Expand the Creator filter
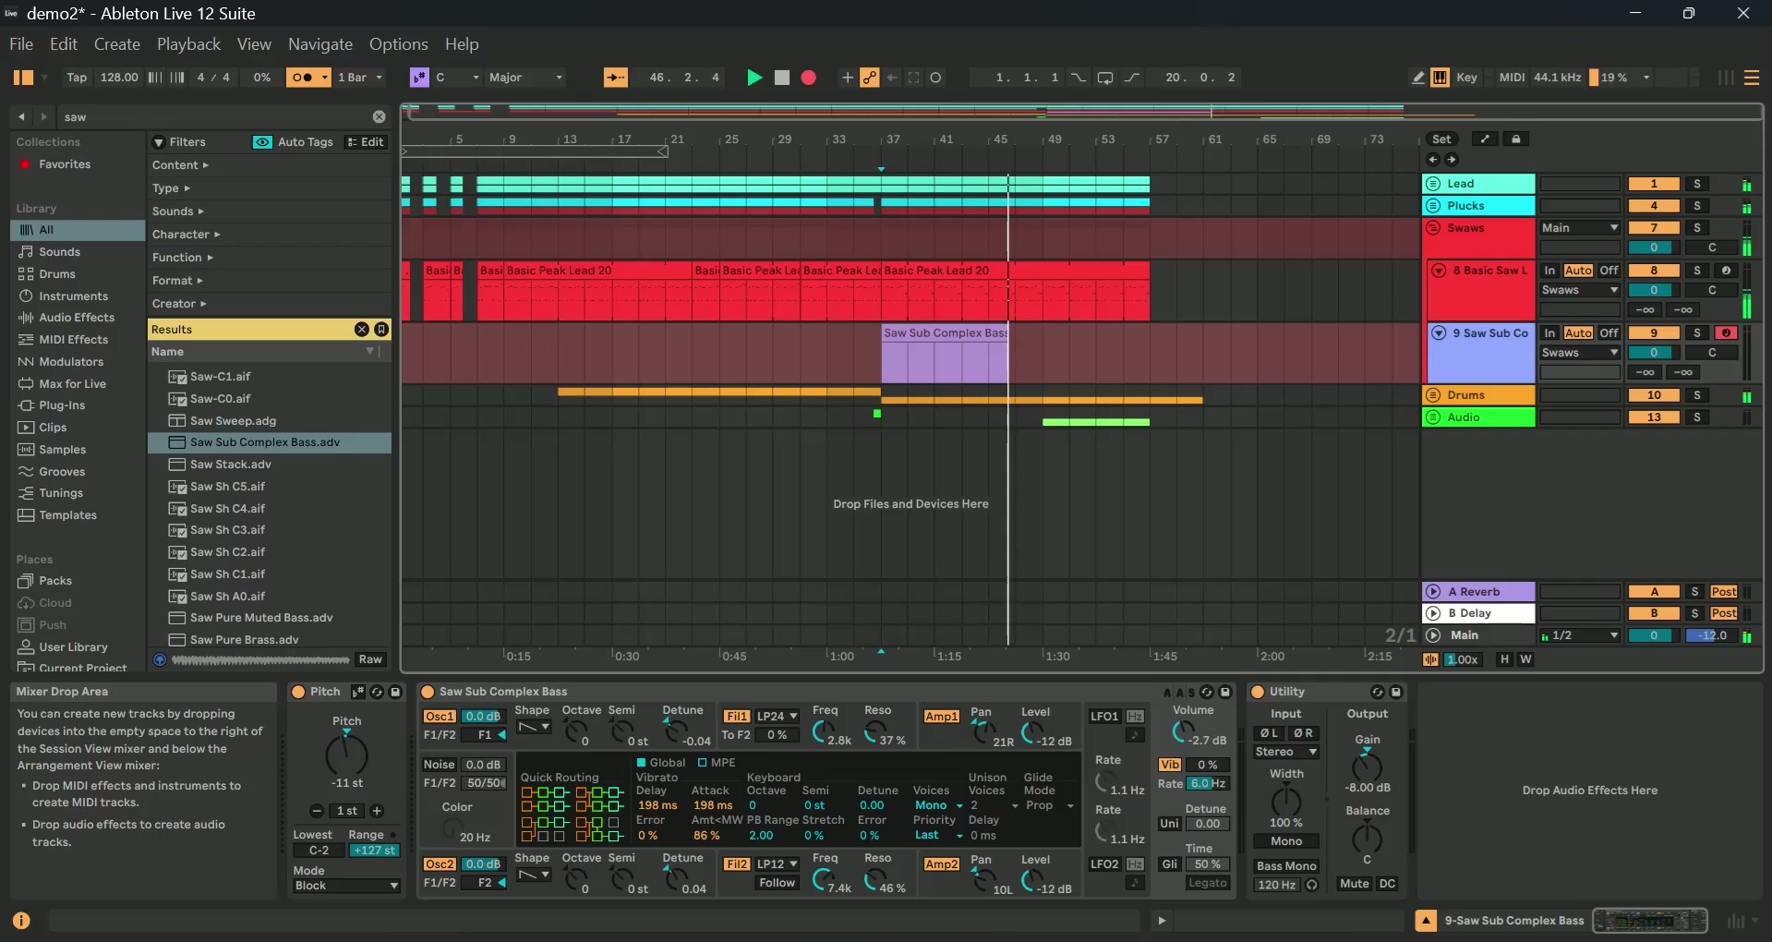1772x942 pixels. [179, 304]
